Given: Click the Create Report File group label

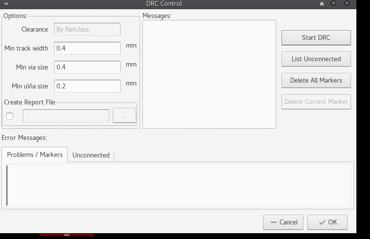Looking at the screenshot, I should click(x=30, y=102).
